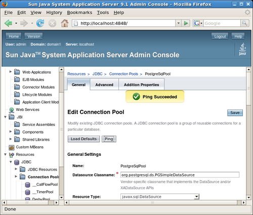253x215 pixels.
Task: Click the search magnifier icon
Action: [244, 23]
